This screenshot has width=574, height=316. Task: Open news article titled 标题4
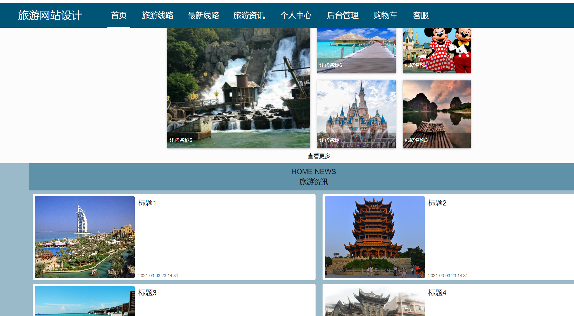pyautogui.click(x=437, y=293)
